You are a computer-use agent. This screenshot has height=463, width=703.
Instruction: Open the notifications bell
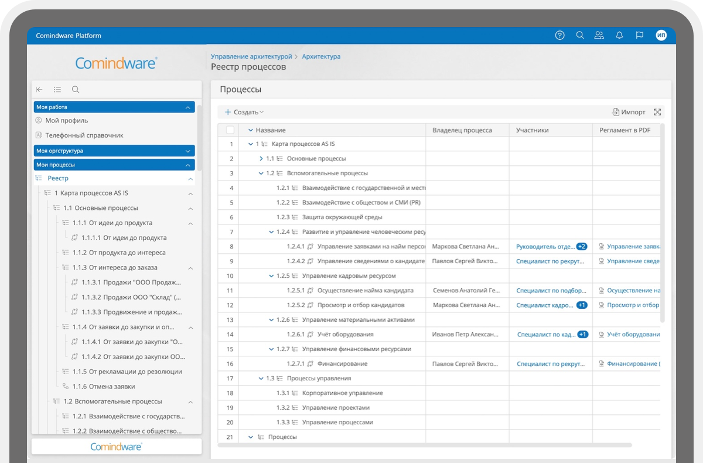click(x=619, y=35)
